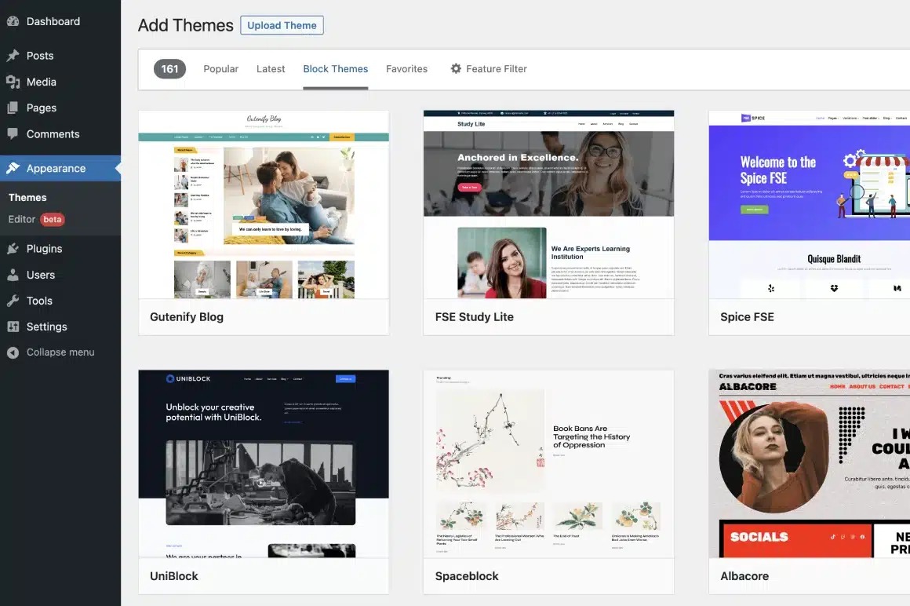The image size is (910, 606).
Task: Click the Spice FSE theme name
Action: [x=747, y=317]
